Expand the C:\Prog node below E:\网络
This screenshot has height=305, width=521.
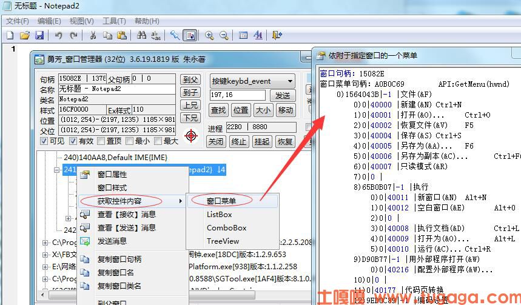pyautogui.click(x=45, y=279)
